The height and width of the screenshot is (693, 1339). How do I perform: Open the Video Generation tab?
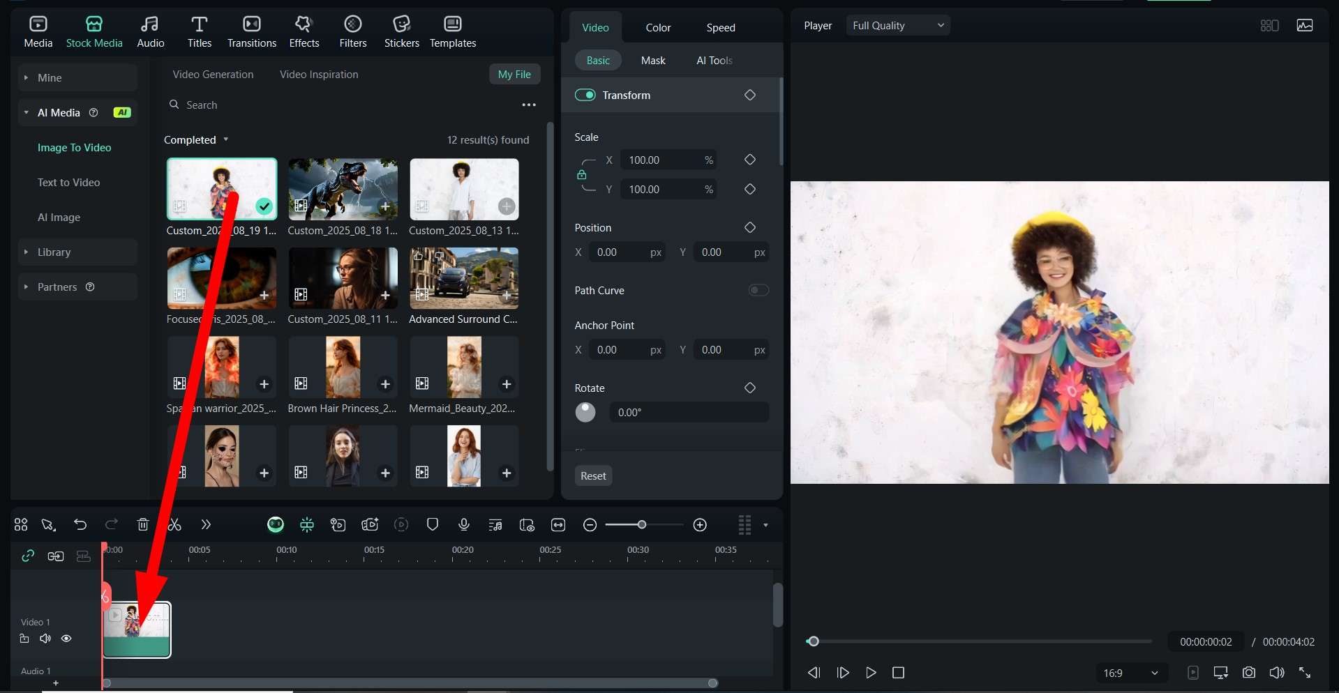[x=213, y=75]
